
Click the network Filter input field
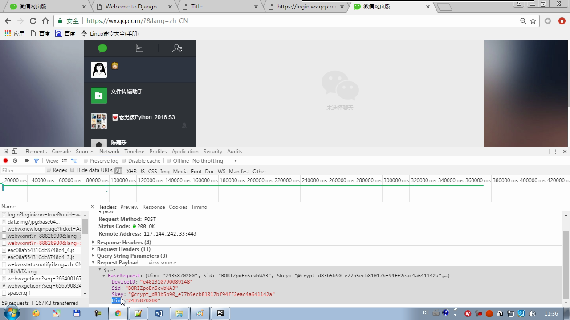pos(23,170)
